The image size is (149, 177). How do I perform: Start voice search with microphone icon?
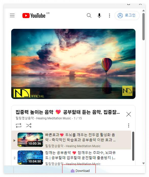coord(99,16)
